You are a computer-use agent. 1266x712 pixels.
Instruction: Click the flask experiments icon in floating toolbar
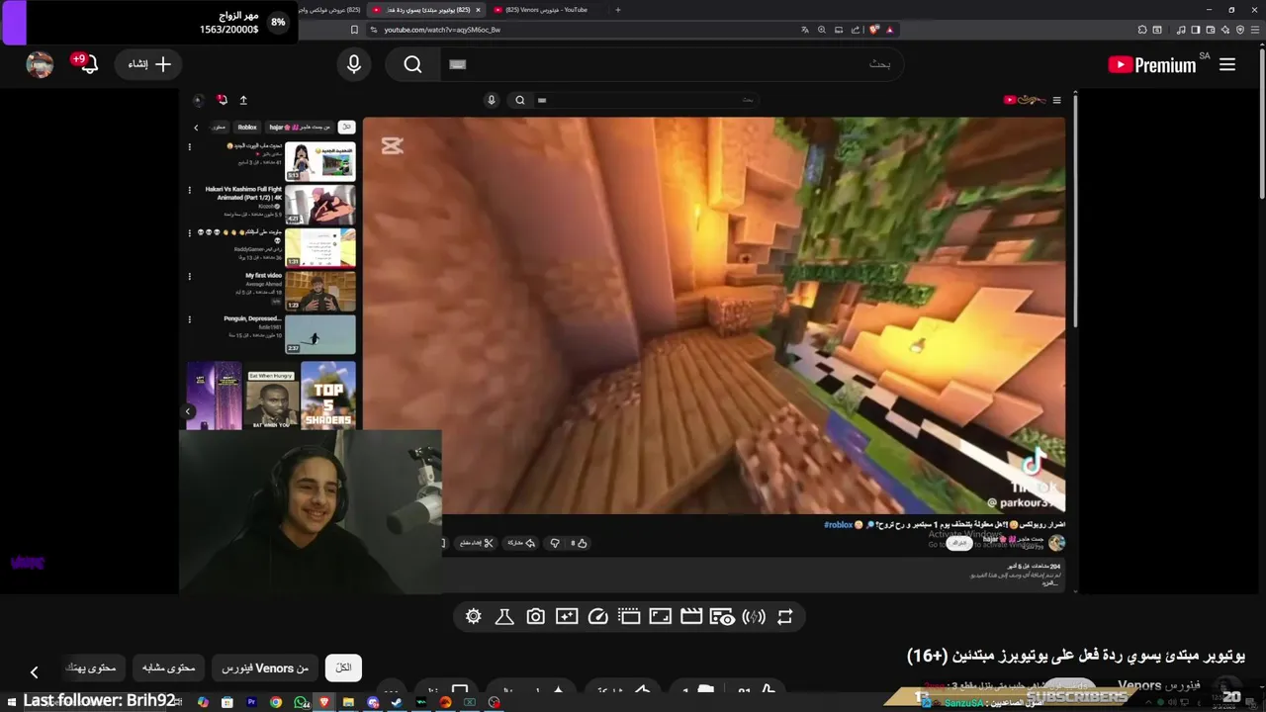(504, 616)
